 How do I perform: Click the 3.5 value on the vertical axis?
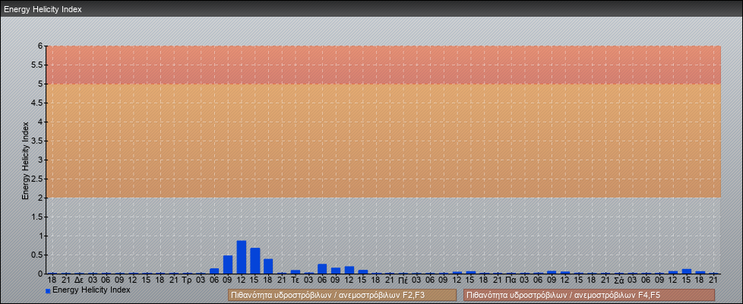37,141
